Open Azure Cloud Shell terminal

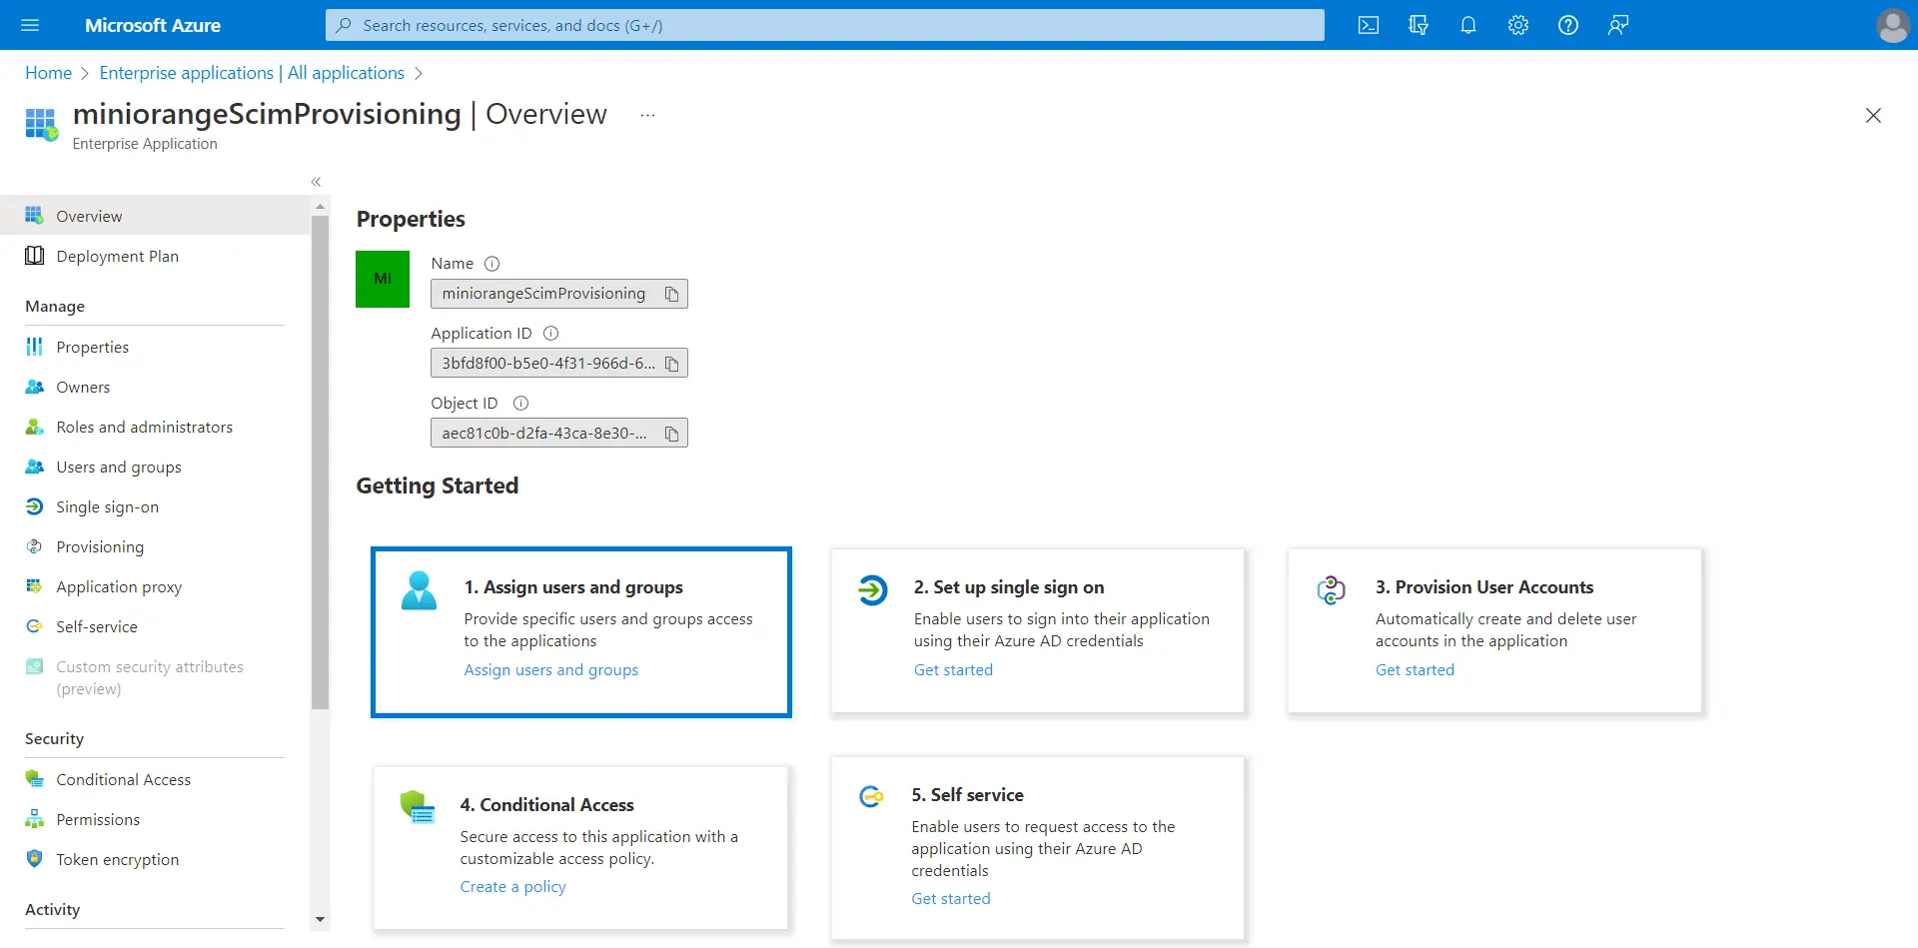click(1369, 25)
